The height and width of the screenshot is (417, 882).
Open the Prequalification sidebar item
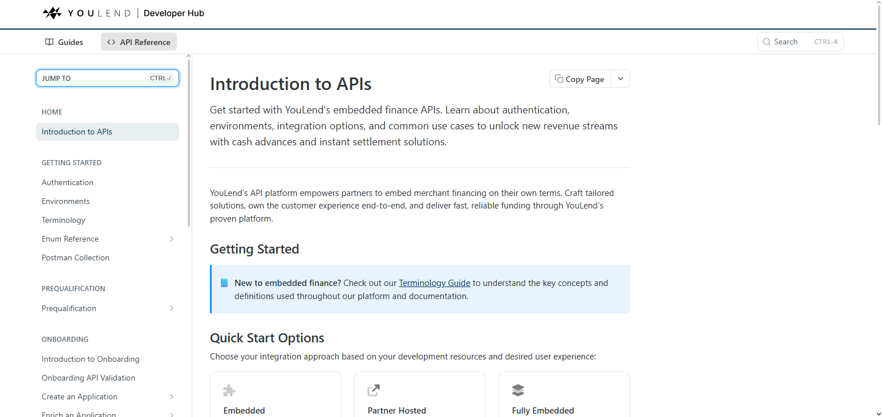(x=69, y=308)
